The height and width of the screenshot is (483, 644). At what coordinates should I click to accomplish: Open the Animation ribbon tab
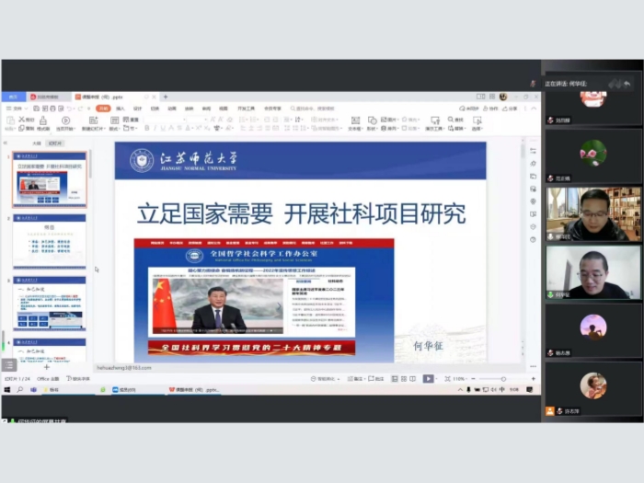(x=172, y=109)
